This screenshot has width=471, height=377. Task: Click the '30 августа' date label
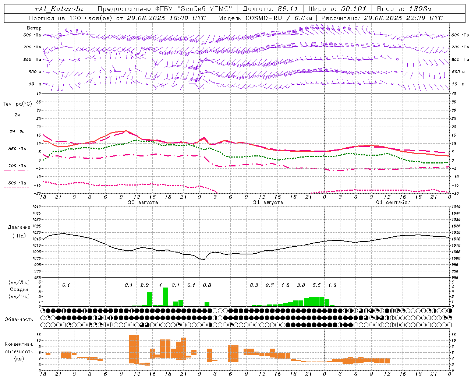(x=143, y=202)
